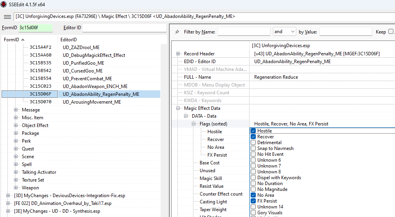The width and height of the screenshot is (395, 217).
Task: Expand DD_Animation_Overhaul_by_Taki17.esp plugin
Action: click(x=8, y=203)
